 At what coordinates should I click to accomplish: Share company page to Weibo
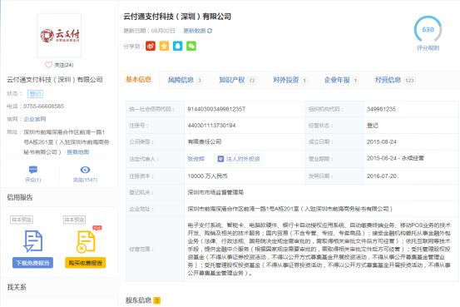point(151,46)
